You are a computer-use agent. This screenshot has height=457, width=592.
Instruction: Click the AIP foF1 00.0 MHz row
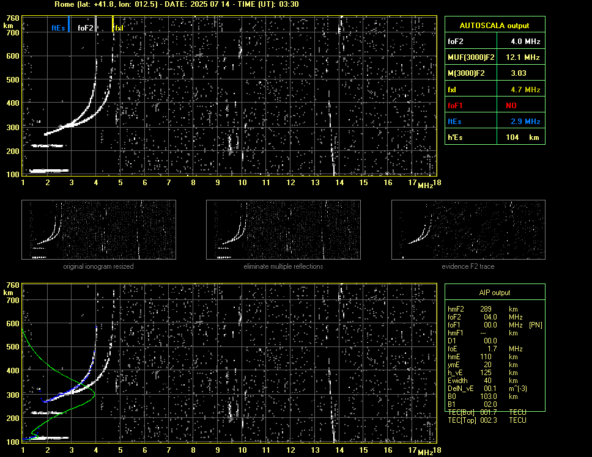[x=495, y=325]
